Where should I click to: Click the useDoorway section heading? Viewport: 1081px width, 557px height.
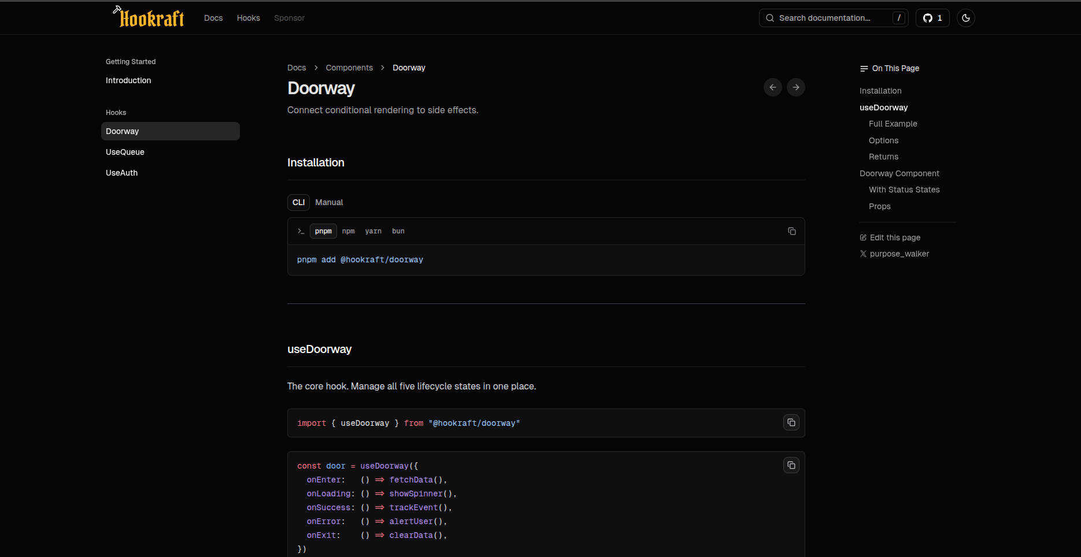319,350
